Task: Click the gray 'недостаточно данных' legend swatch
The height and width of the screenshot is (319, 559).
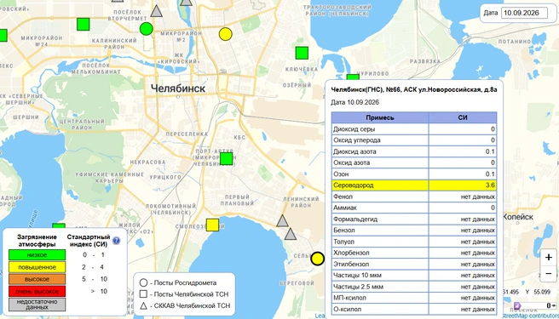Action: 37,305
